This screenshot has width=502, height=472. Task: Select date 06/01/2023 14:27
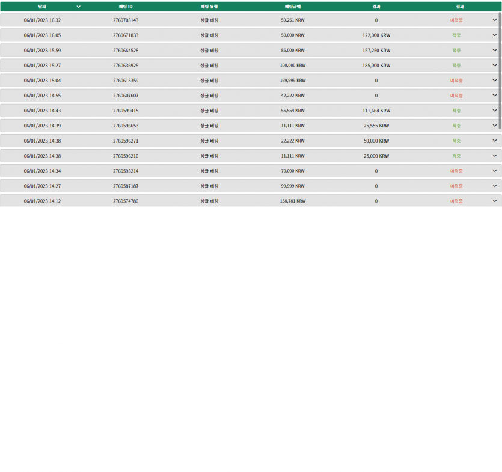[42, 186]
